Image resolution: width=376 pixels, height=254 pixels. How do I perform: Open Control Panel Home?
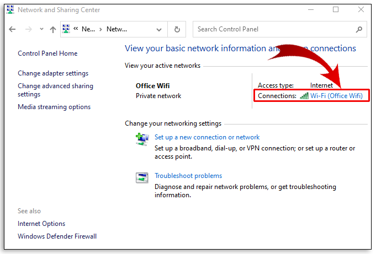47,53
